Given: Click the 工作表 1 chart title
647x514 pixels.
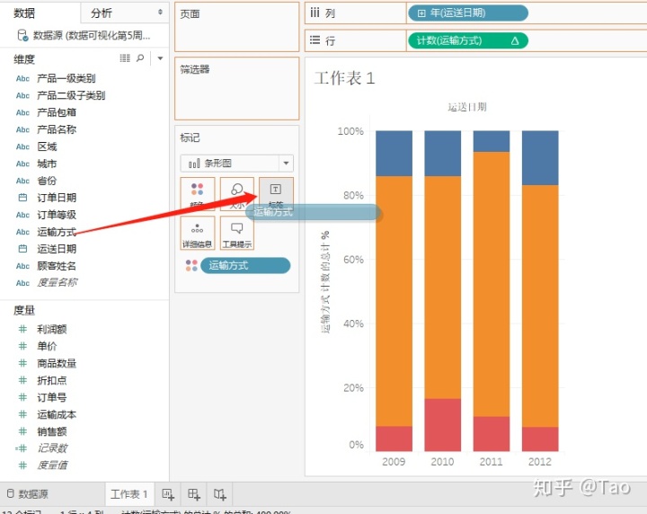Looking at the screenshot, I should coord(344,78).
